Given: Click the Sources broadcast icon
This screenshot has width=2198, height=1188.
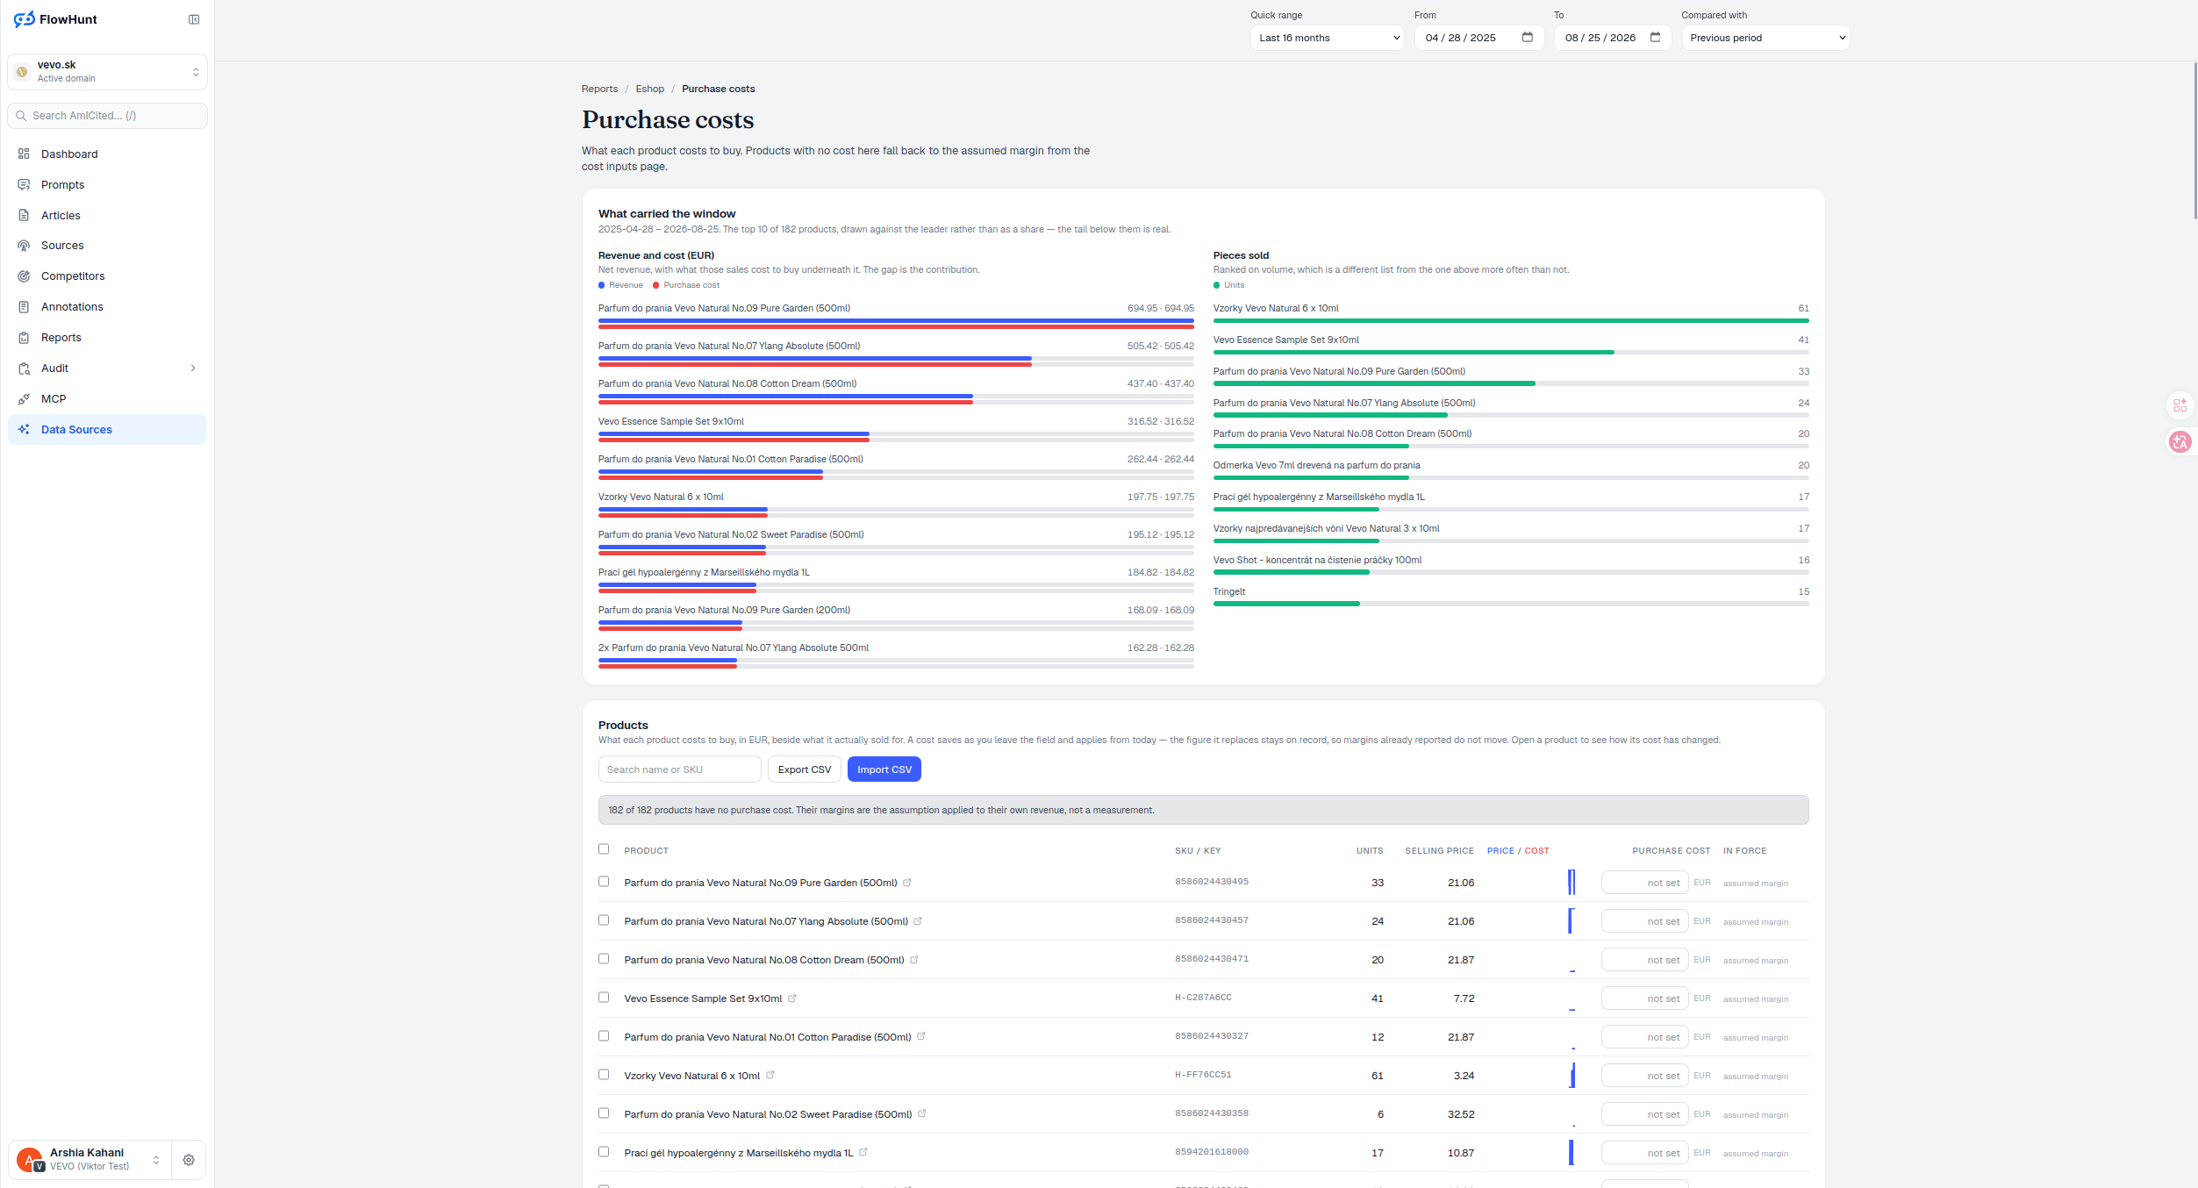Looking at the screenshot, I should point(24,246).
